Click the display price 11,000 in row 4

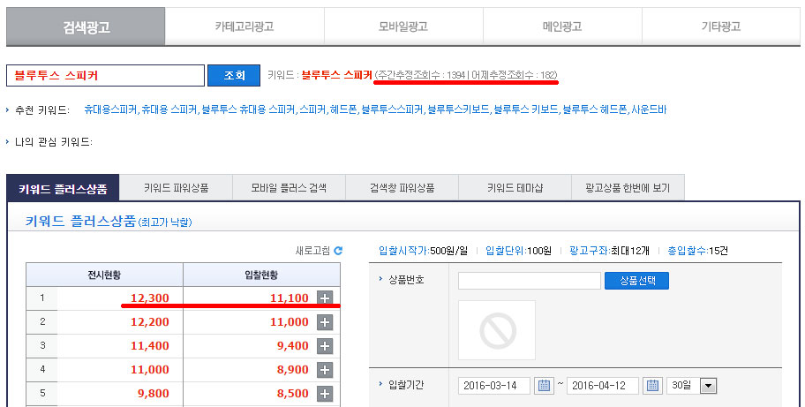[149, 370]
